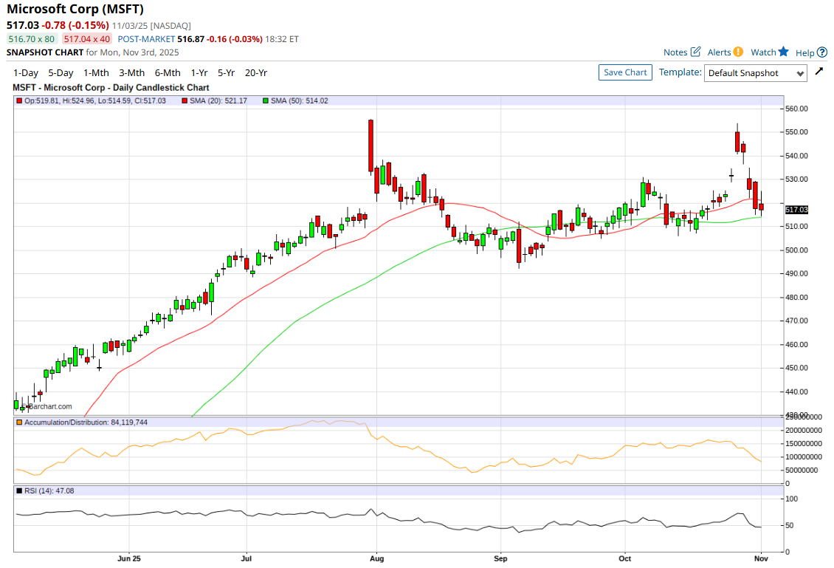834x568 pixels.
Task: Click the Microsoft Corp (MSFT) title
Action: [75, 9]
